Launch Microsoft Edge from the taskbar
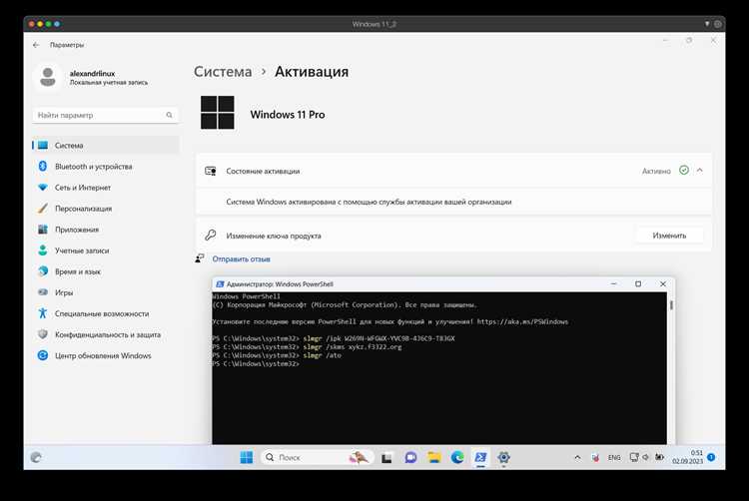749x501 pixels. coord(457,457)
